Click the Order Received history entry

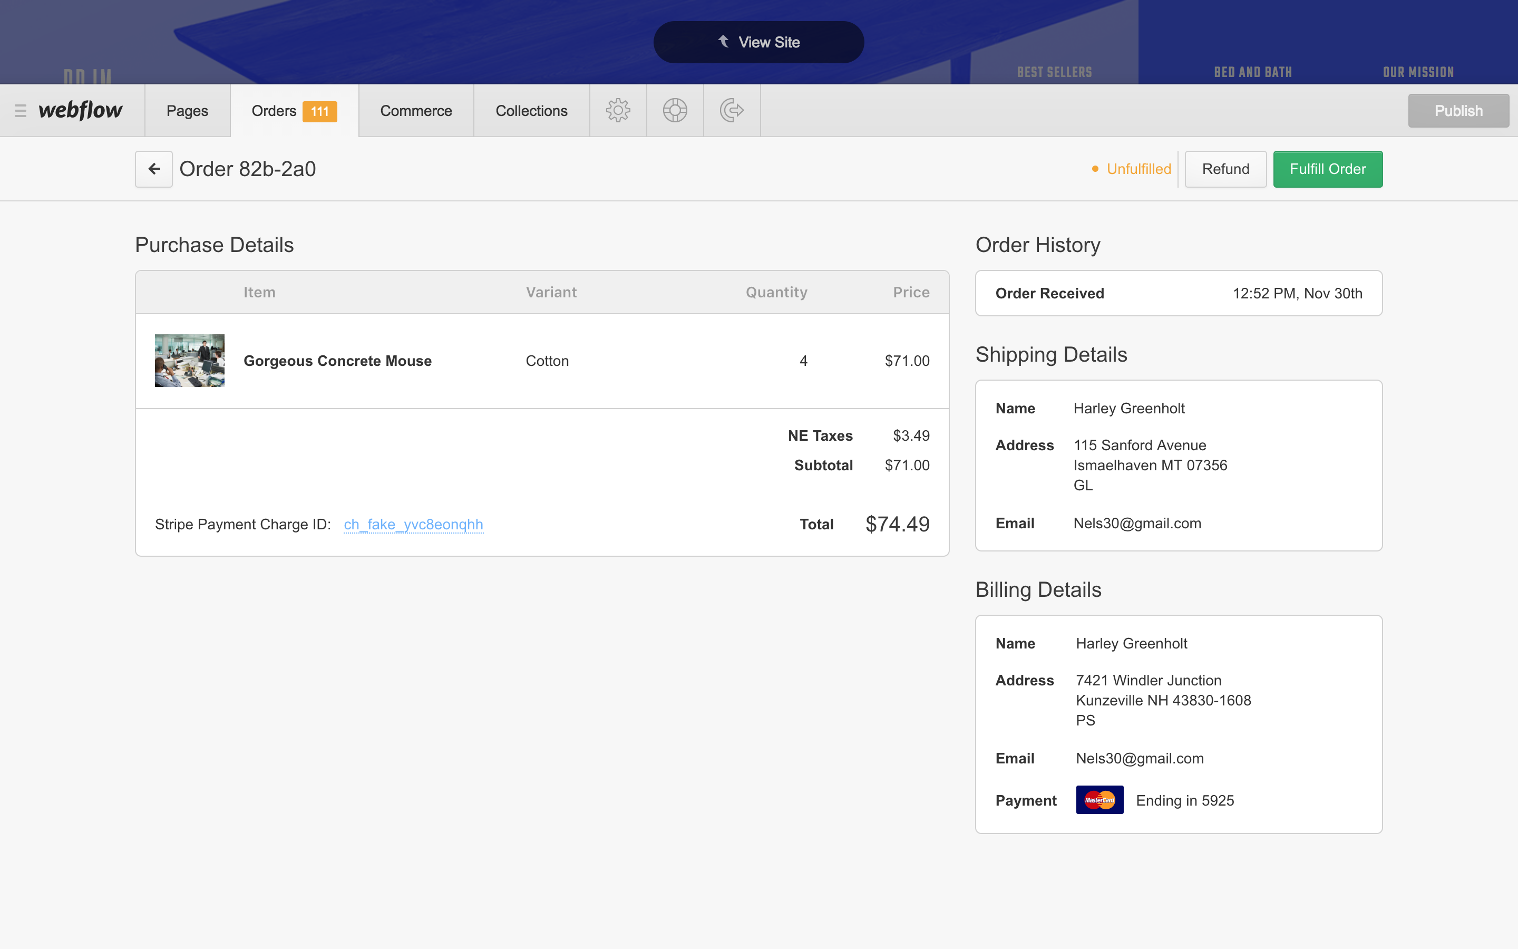pyautogui.click(x=1178, y=293)
